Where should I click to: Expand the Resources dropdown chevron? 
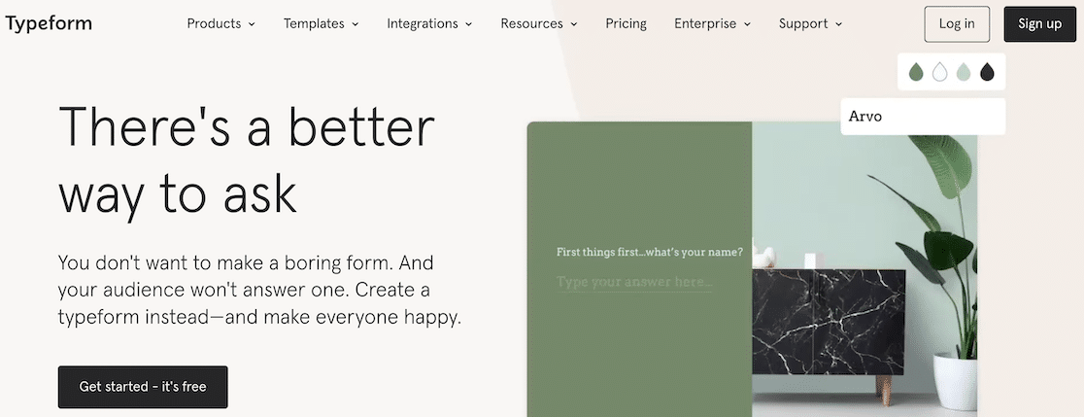click(574, 24)
